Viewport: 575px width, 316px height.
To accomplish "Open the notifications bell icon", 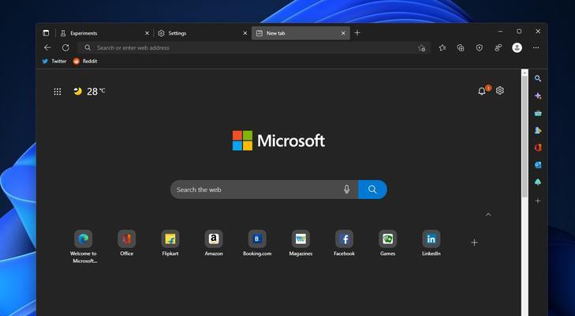I will tap(482, 91).
